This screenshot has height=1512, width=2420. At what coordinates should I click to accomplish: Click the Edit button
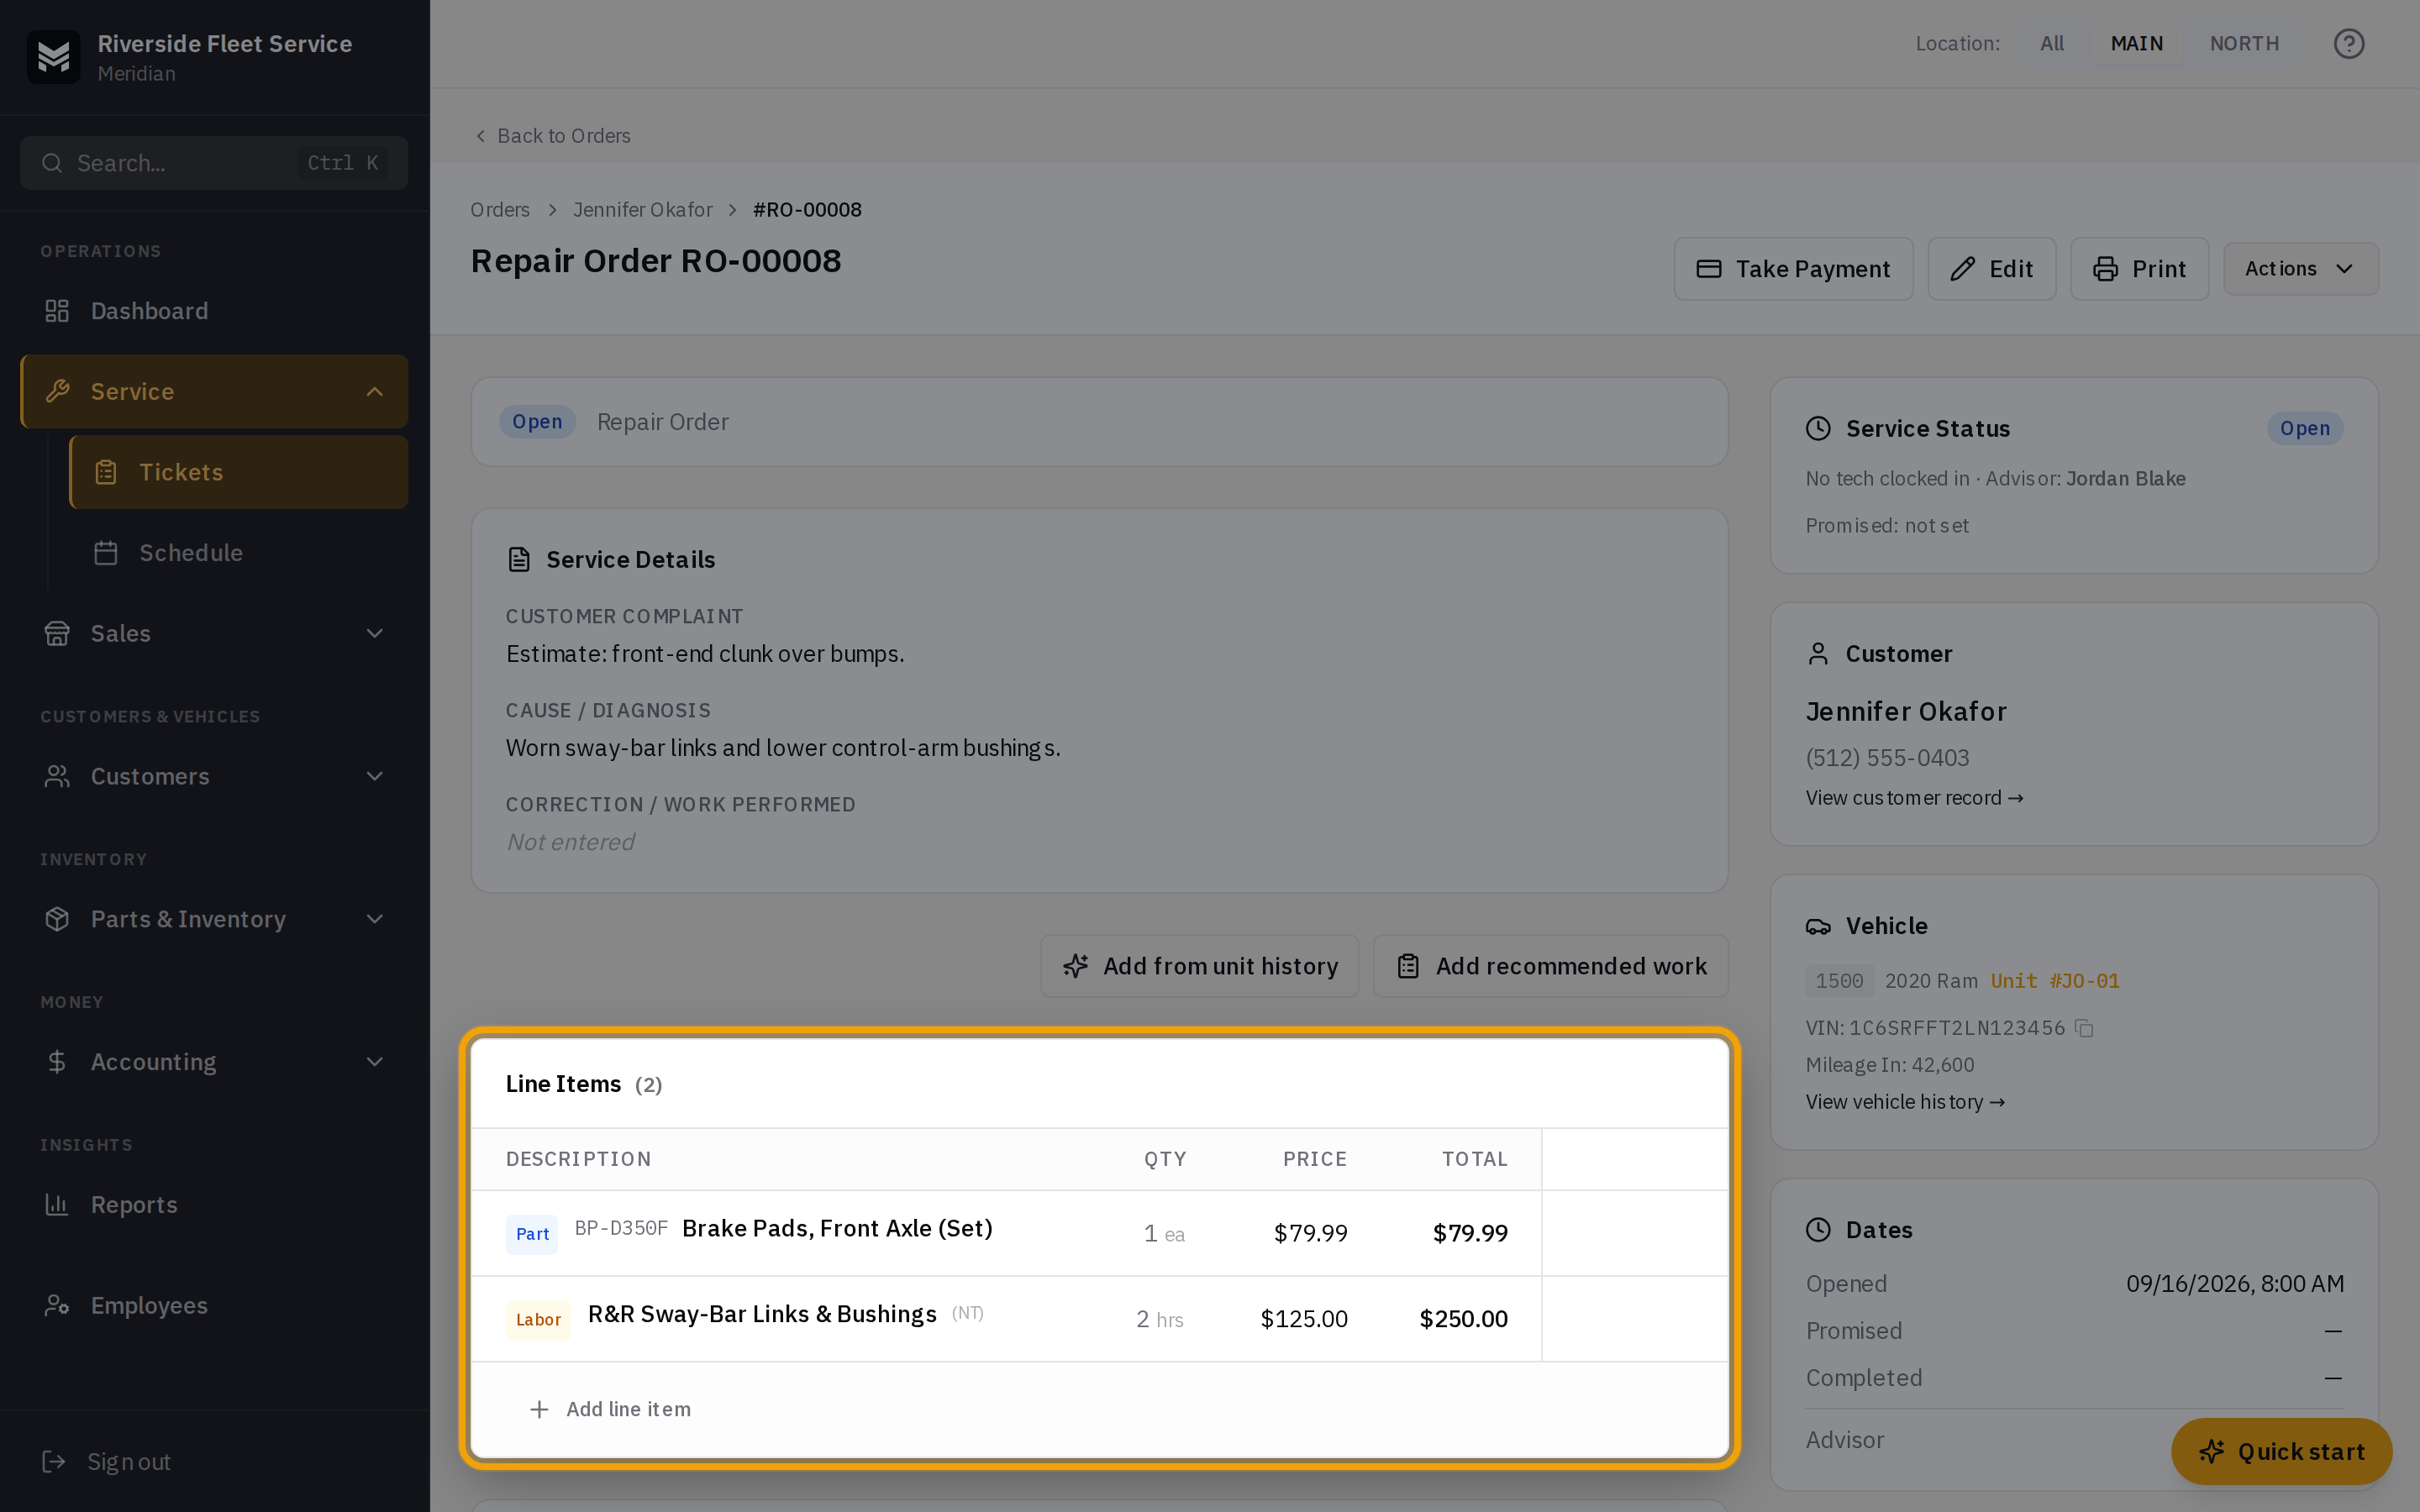[1991, 269]
